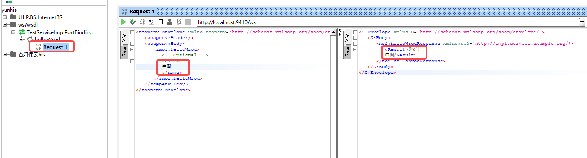
Task: Collapse the ws?wsdl project node
Action: pyautogui.click(x=5, y=24)
